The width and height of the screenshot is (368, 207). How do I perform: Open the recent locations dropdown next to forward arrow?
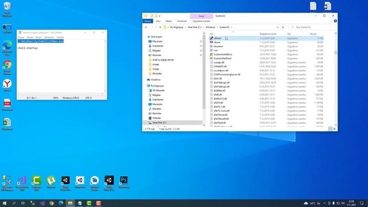[x=156, y=27]
